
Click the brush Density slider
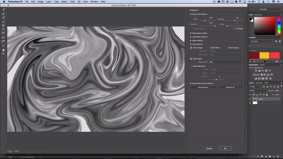(x=235, y=21)
